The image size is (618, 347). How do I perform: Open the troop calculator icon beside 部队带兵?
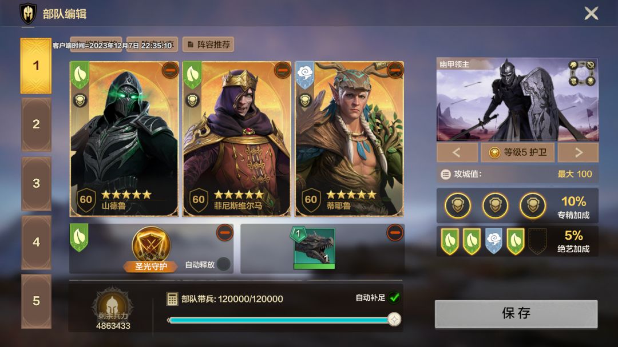point(172,298)
